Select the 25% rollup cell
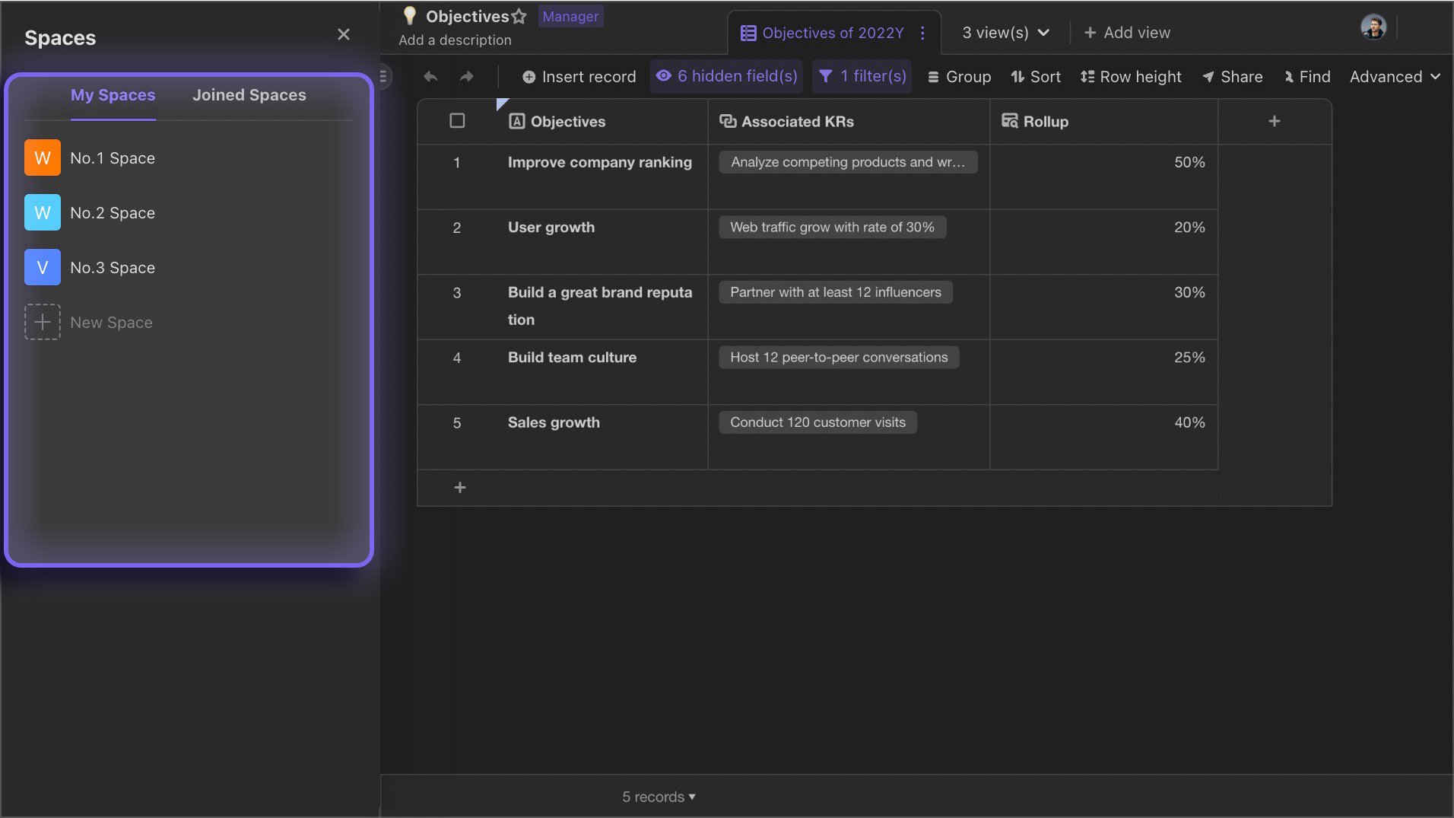The height and width of the screenshot is (818, 1454). tap(1103, 372)
